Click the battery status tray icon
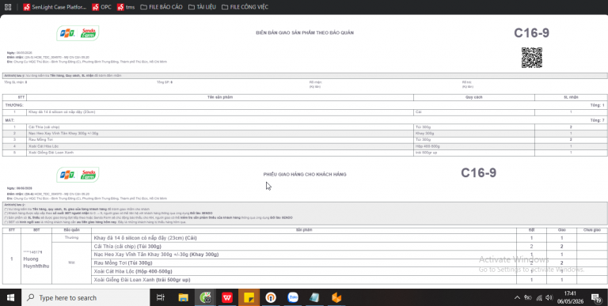The width and height of the screenshot is (608, 306). point(528,297)
